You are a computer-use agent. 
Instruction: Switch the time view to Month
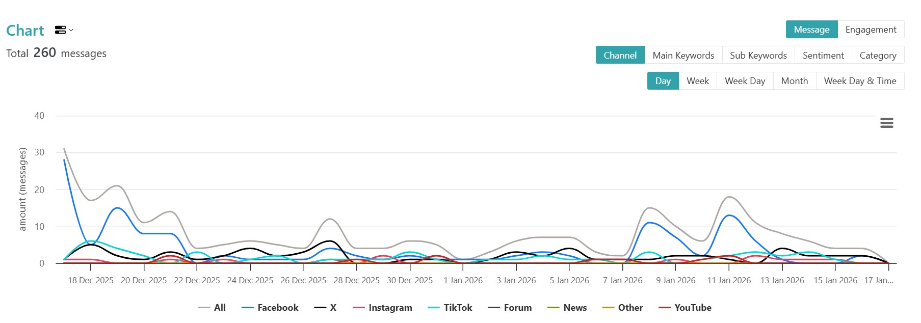(794, 81)
